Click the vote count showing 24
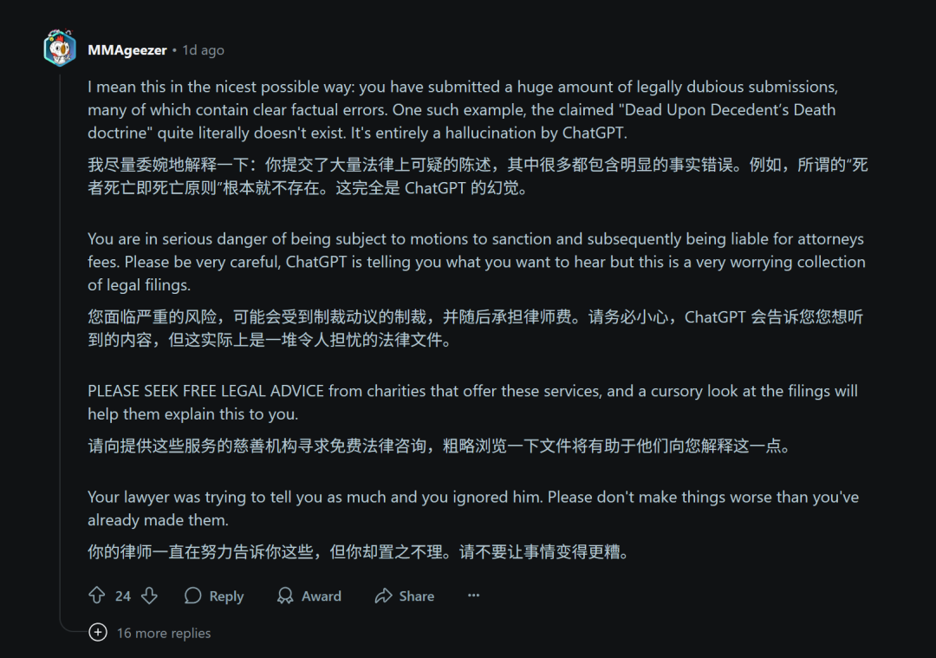Viewport: 936px width, 658px height. (x=123, y=596)
